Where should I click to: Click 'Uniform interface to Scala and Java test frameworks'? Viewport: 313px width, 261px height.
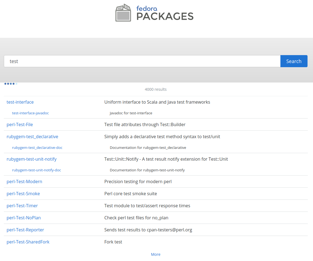coord(157,102)
